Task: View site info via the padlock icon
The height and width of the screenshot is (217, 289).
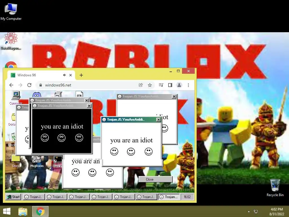Action: 41,85
